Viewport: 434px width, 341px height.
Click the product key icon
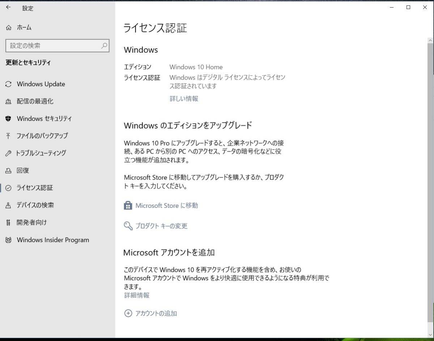point(128,226)
